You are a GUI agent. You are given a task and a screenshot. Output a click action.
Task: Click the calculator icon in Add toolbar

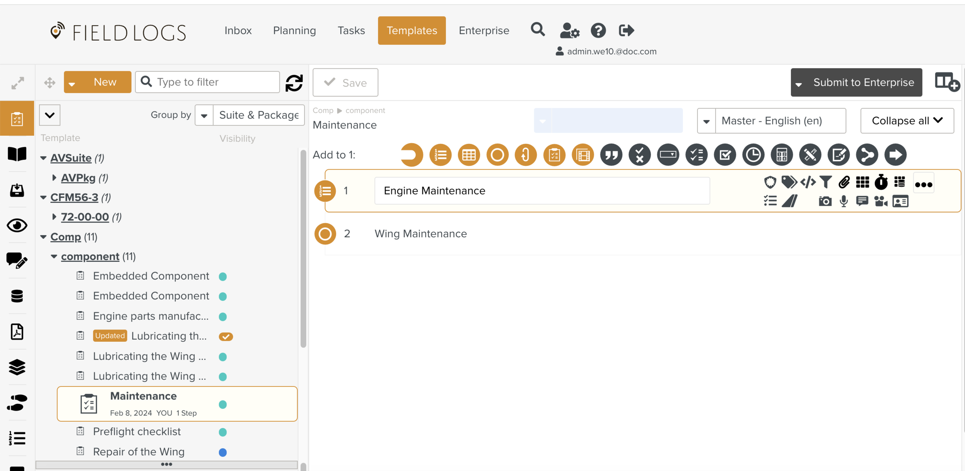click(782, 155)
